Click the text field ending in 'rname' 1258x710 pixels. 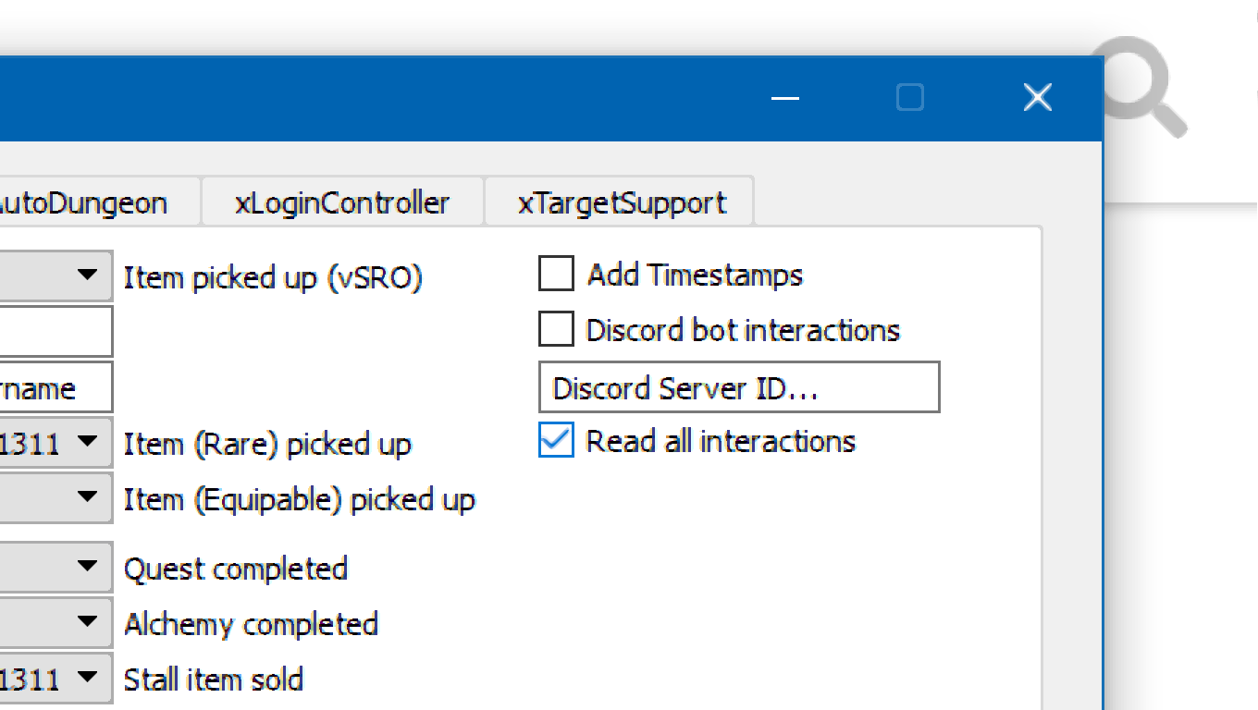pos(54,387)
